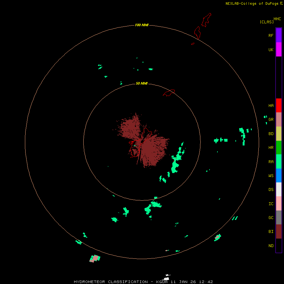Click the 'RA' legend label
The height and width of the screenshot is (284, 284).
[x=271, y=162]
